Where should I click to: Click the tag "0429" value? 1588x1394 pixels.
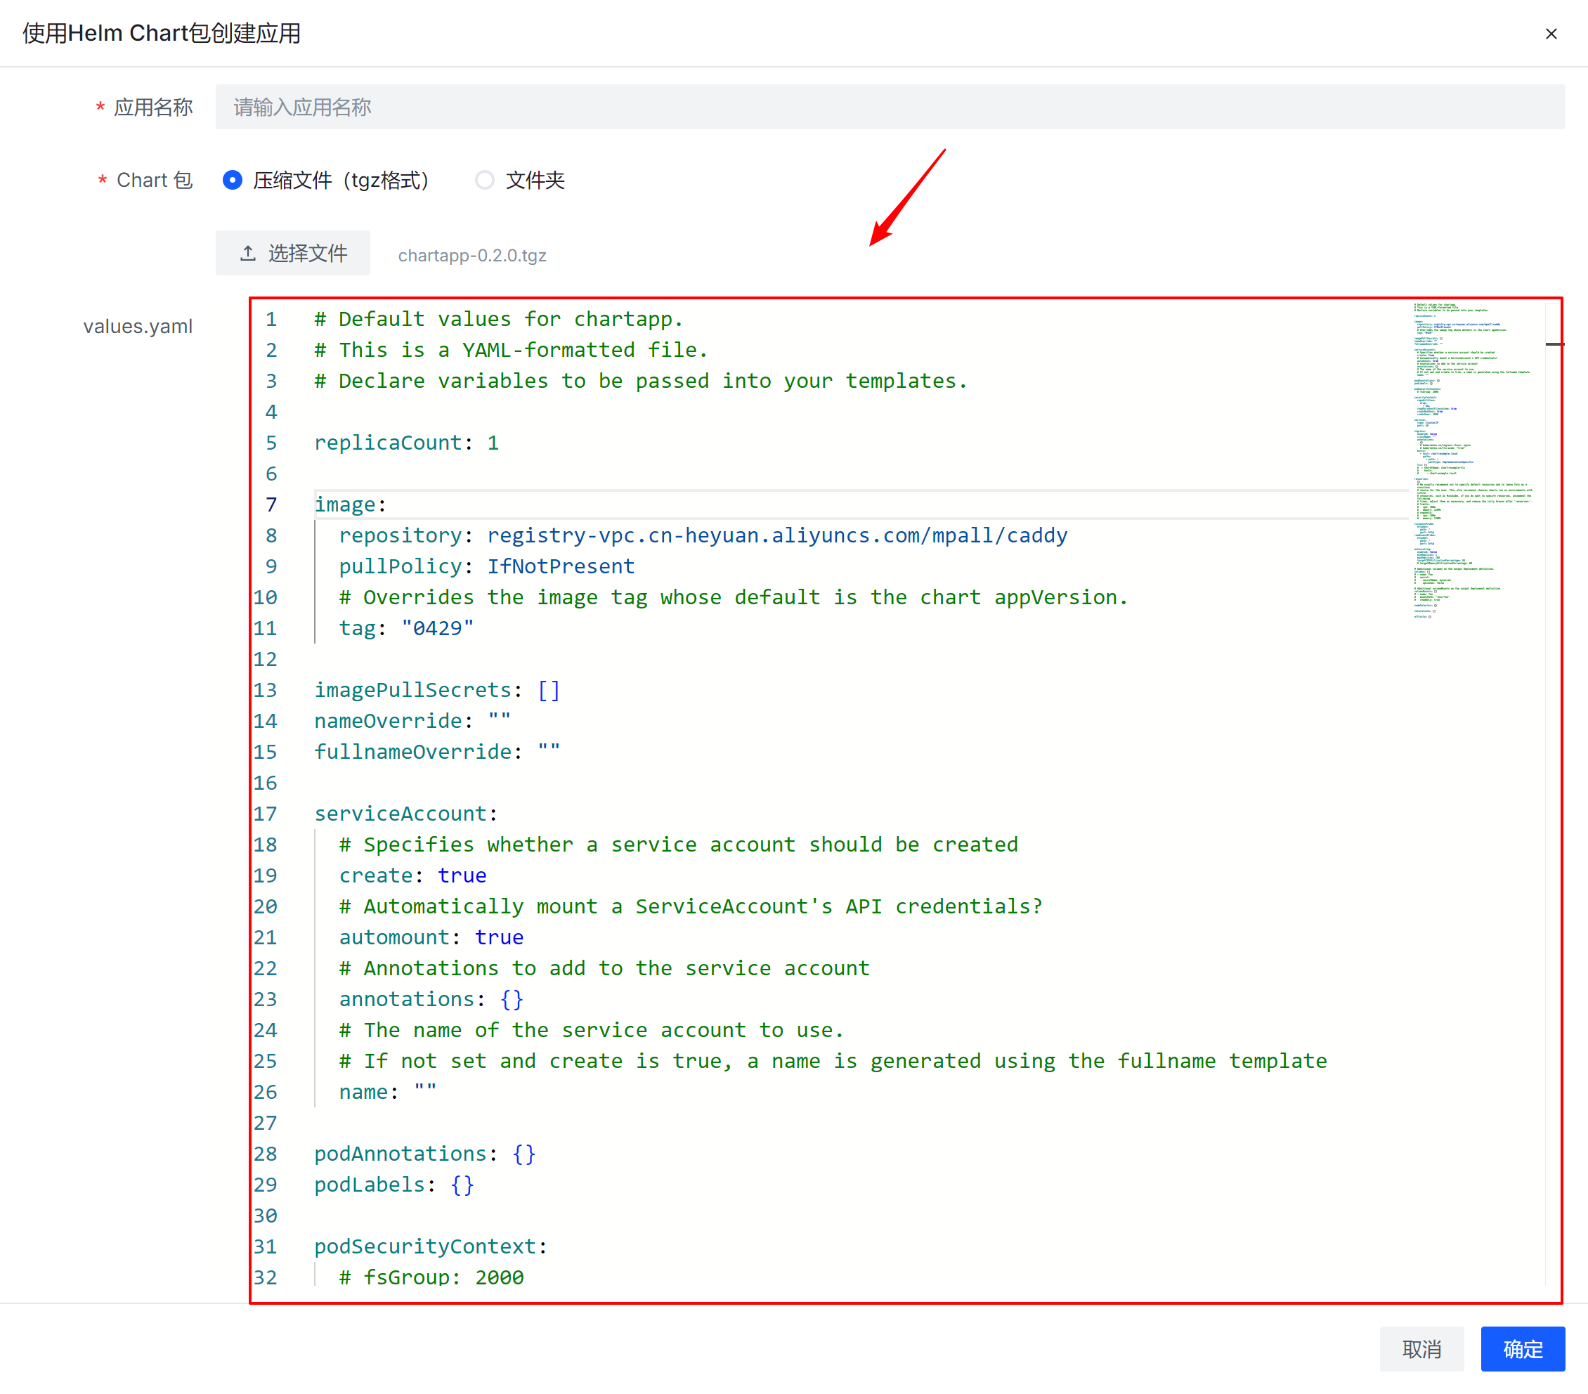tap(437, 629)
